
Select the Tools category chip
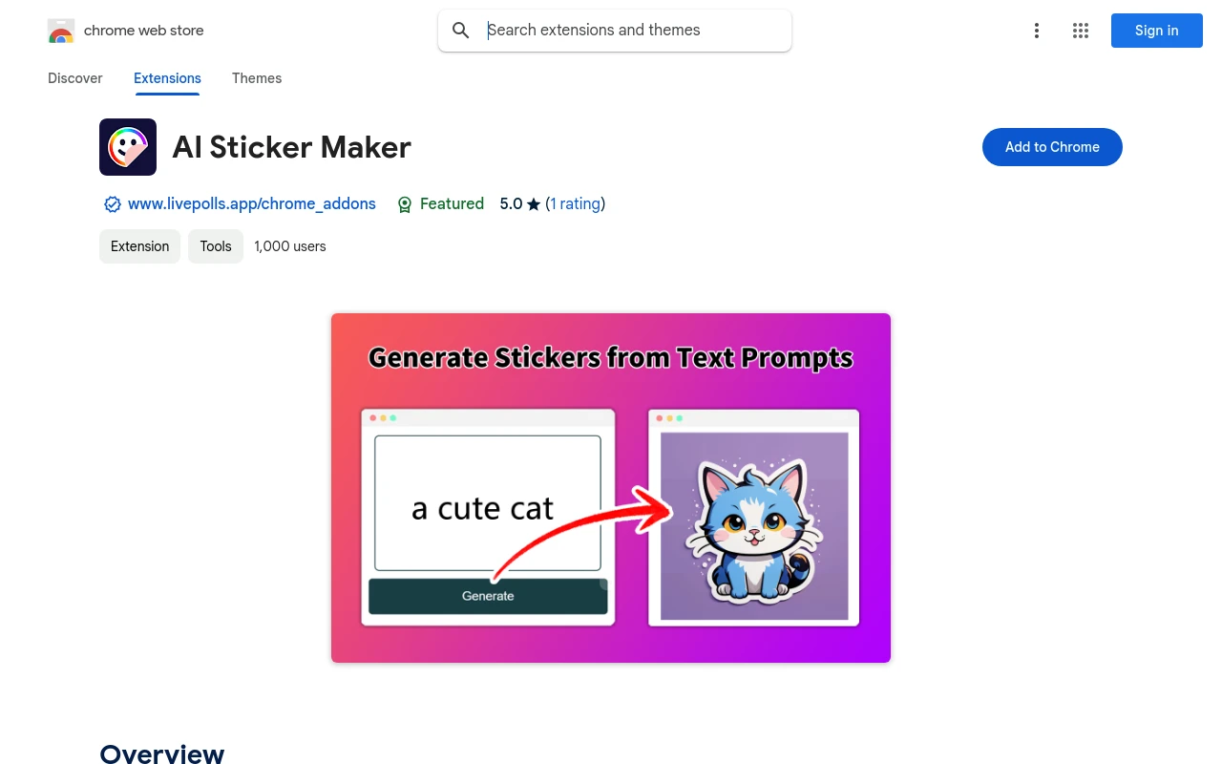tap(216, 246)
